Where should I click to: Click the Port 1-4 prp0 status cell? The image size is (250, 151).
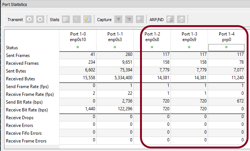(x=226, y=47)
